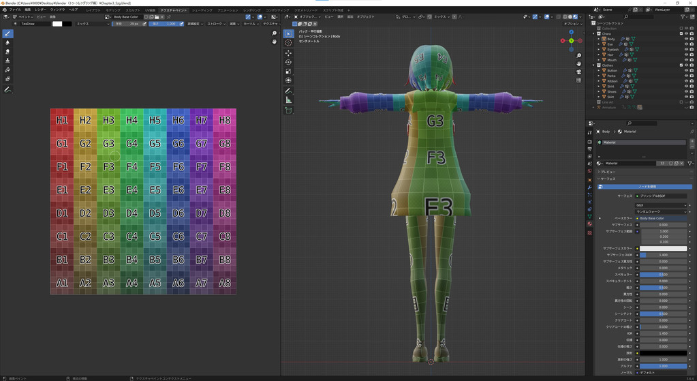This screenshot has height=381, width=697.
Task: Open the オプション button in viewport
Action: [x=572, y=24]
